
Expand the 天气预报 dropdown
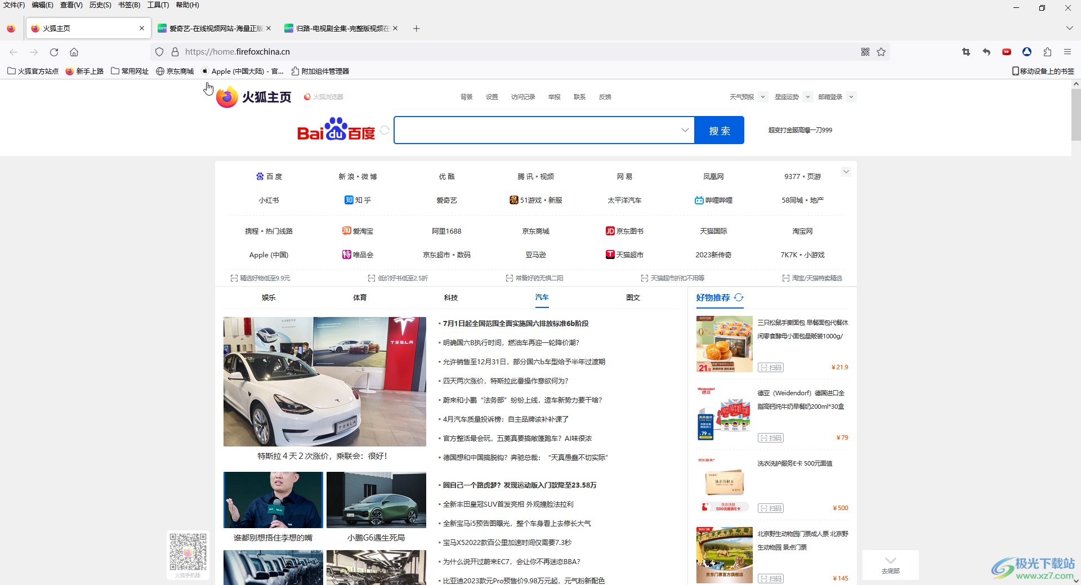(763, 97)
